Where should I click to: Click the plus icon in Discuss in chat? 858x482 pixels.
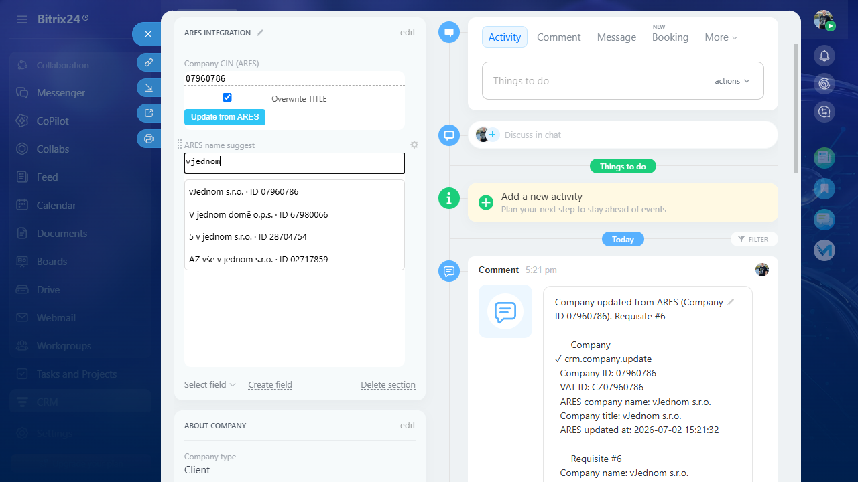(x=492, y=135)
